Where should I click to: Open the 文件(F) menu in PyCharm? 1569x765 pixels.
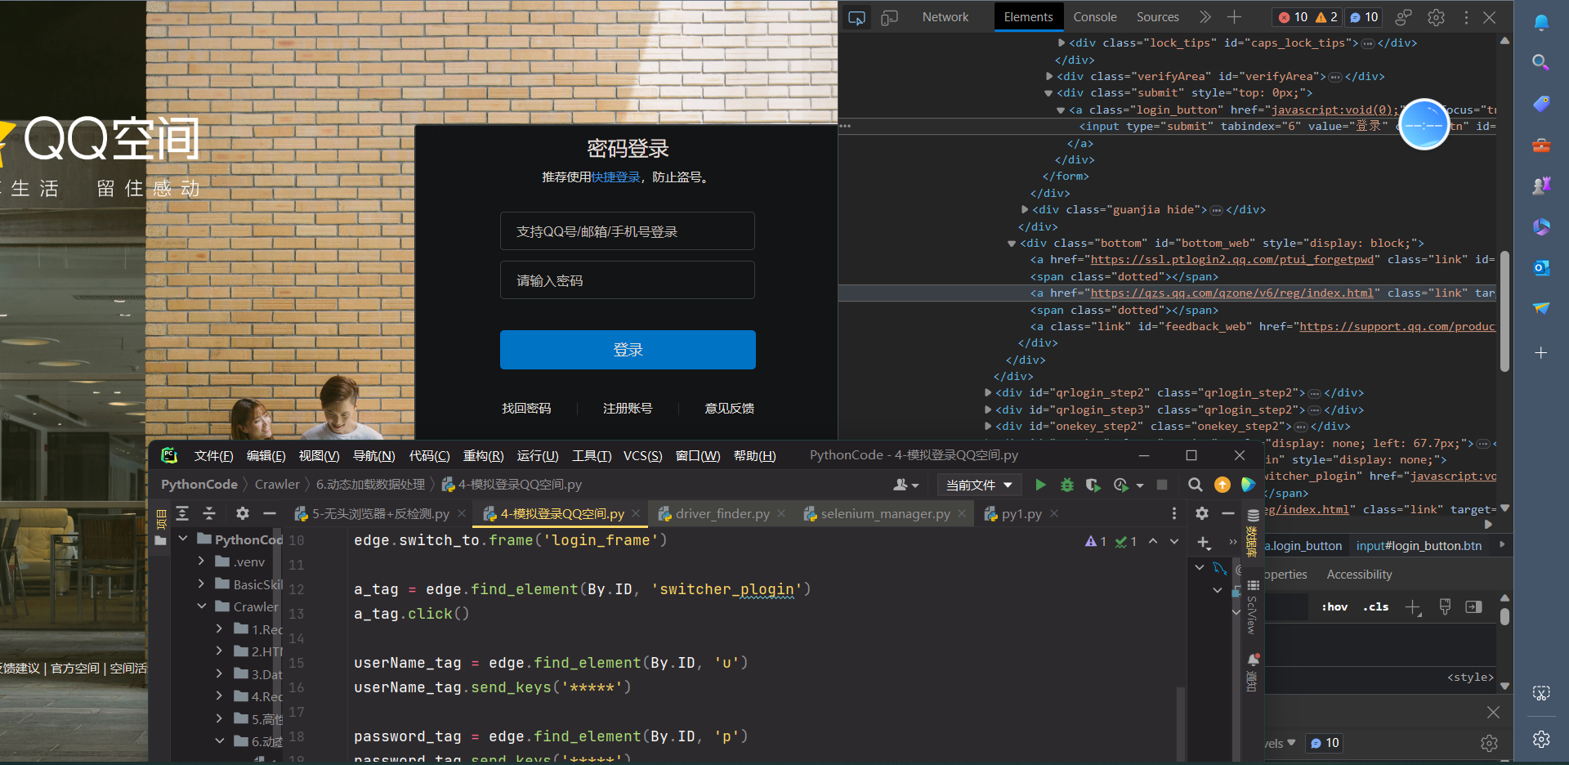(213, 456)
